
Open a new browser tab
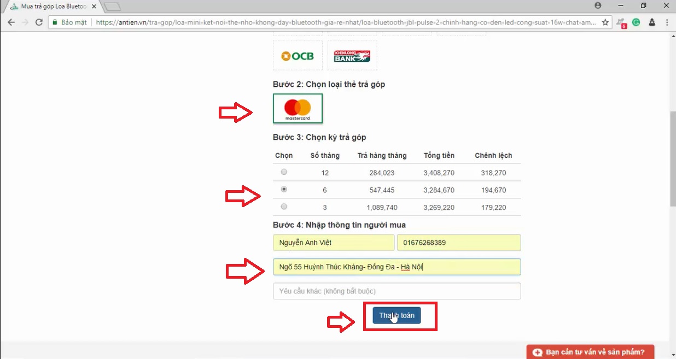tap(112, 7)
